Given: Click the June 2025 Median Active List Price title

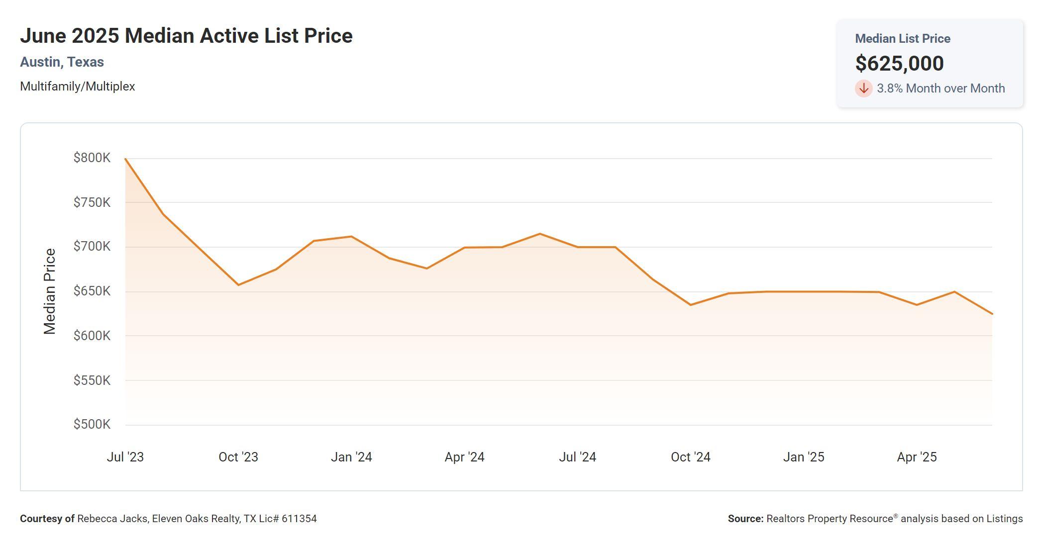Looking at the screenshot, I should (x=186, y=36).
